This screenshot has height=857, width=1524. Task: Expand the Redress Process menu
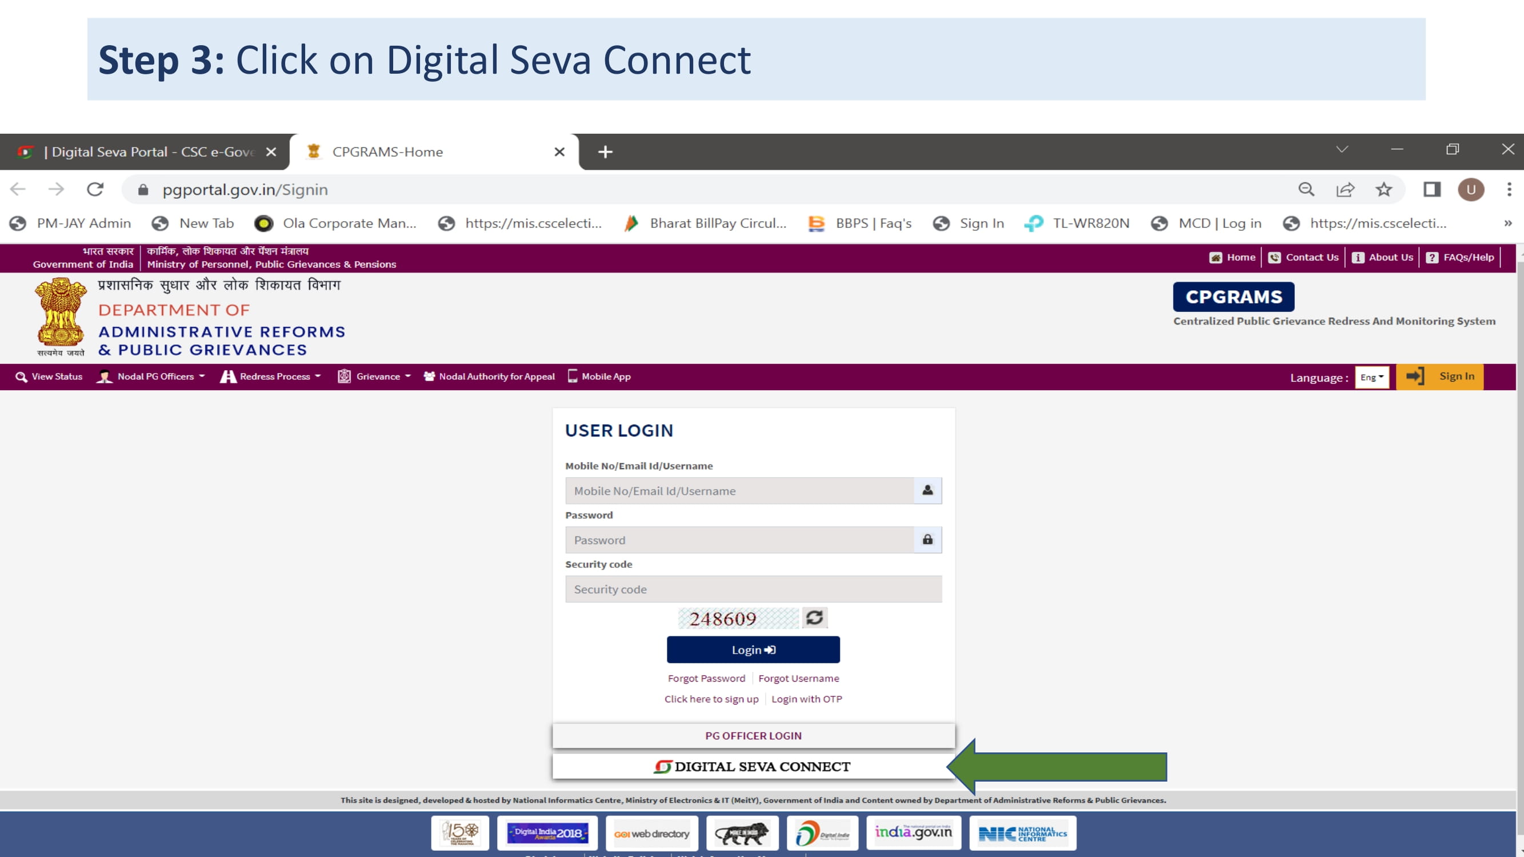click(271, 376)
